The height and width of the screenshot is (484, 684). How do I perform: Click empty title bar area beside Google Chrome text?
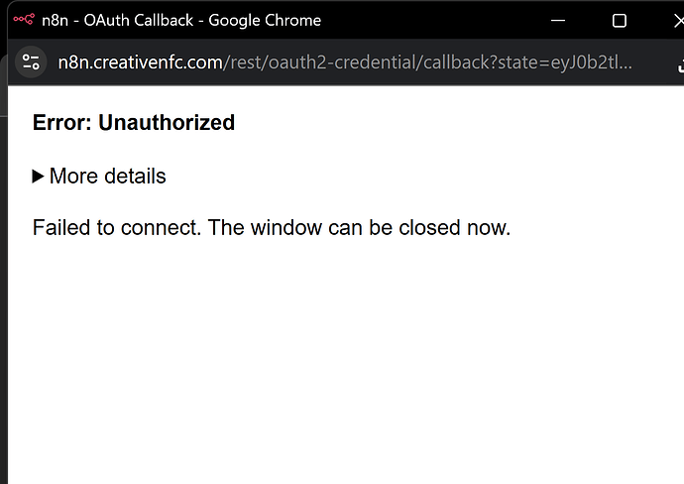point(432,20)
